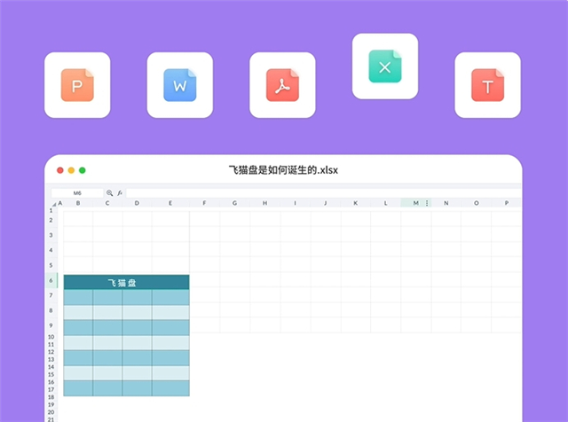The image size is (568, 422).
Task: Click the green Excel spreadsheet icon
Action: click(x=384, y=66)
